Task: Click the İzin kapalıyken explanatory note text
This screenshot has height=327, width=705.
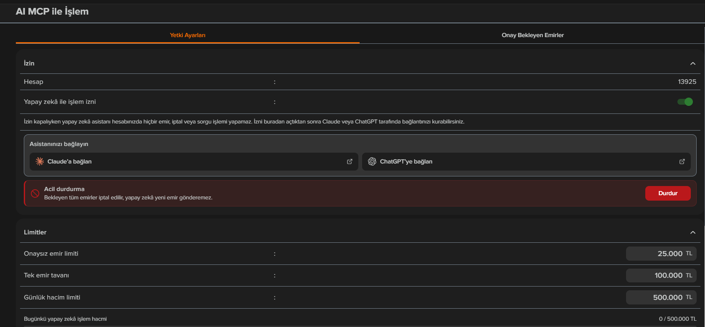Action: (244, 122)
